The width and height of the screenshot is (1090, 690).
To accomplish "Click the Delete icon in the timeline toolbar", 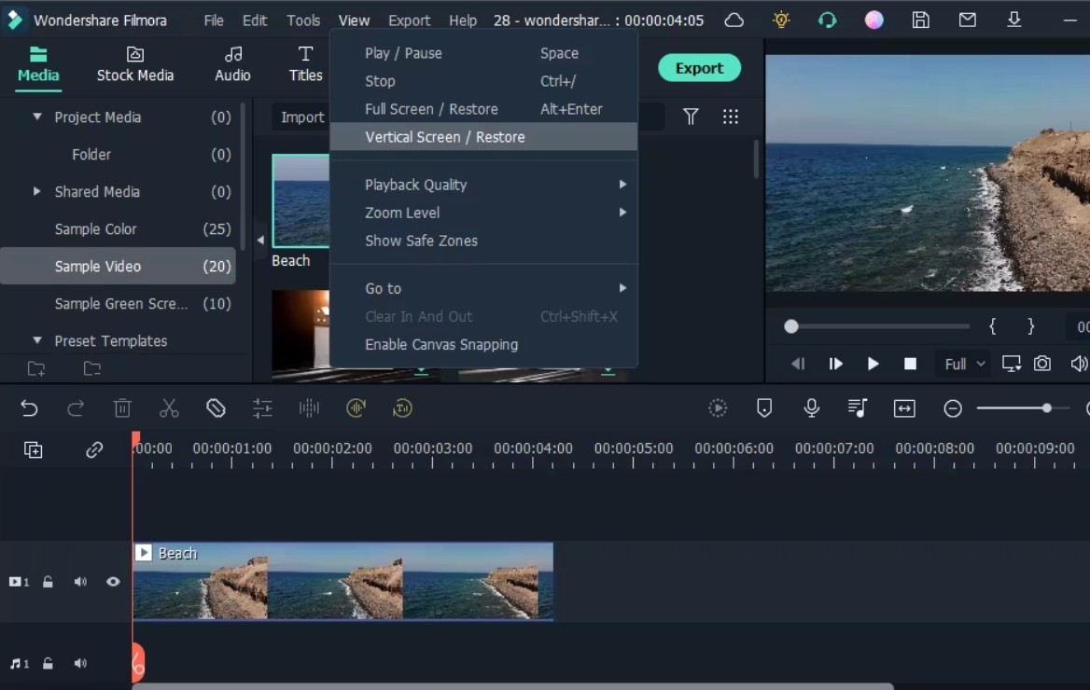I will point(122,407).
